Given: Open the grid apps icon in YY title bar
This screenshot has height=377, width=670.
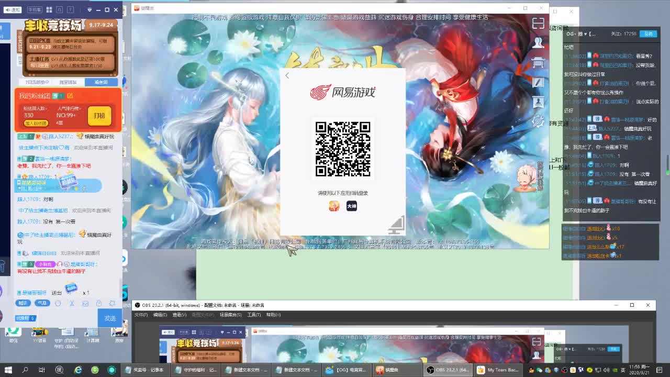Looking at the screenshot, I should [x=49, y=9].
